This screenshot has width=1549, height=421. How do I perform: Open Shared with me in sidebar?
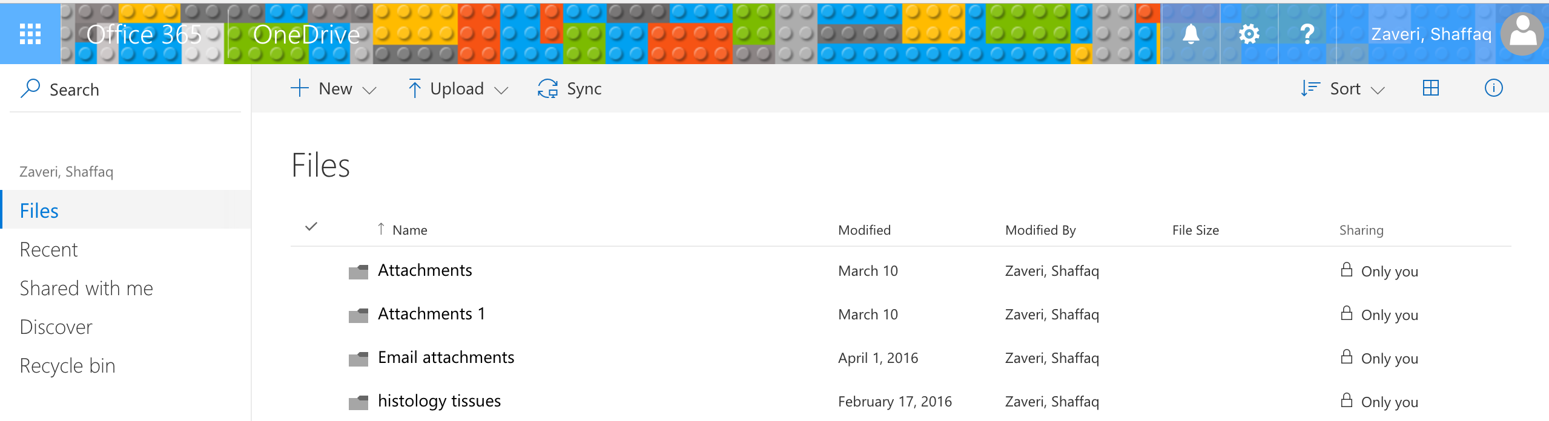click(x=86, y=289)
